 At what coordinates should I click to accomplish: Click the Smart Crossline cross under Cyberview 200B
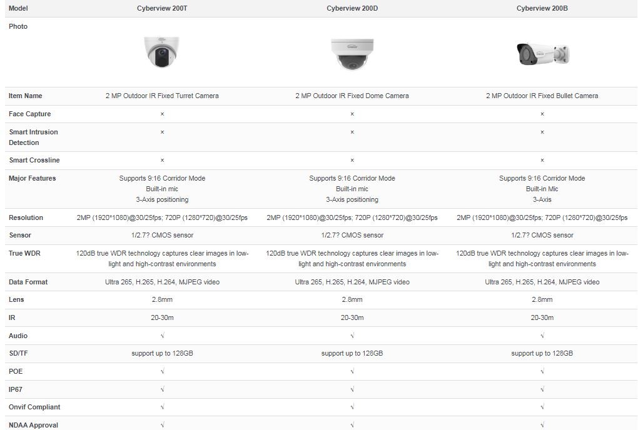(542, 160)
